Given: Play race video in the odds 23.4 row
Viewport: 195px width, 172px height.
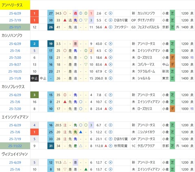Looking at the screenshot, I should coord(110,109).
